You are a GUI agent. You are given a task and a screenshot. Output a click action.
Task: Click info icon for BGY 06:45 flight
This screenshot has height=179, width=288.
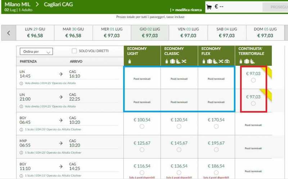pyautogui.click(x=21, y=129)
